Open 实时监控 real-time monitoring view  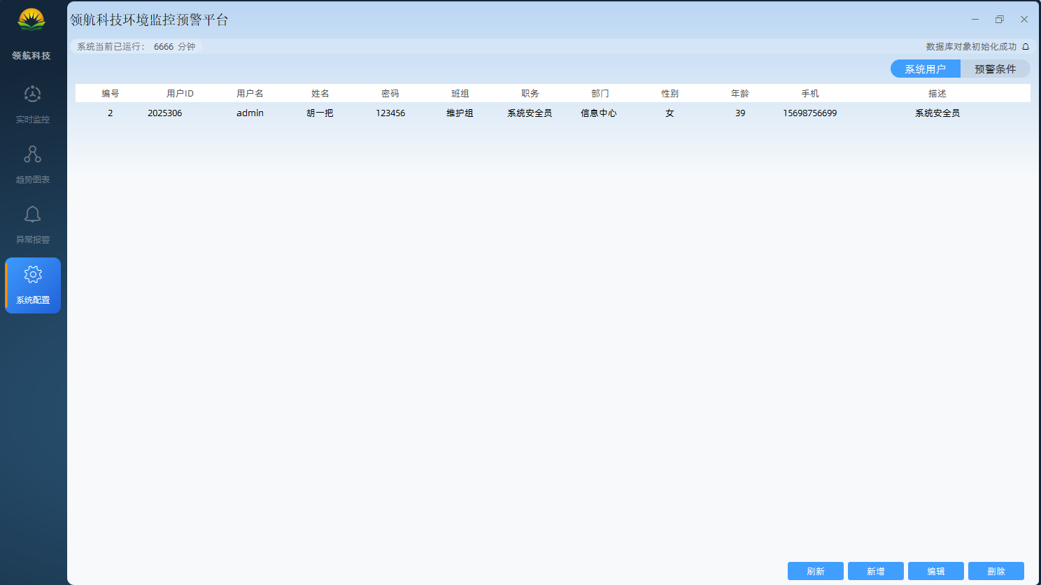point(33,104)
